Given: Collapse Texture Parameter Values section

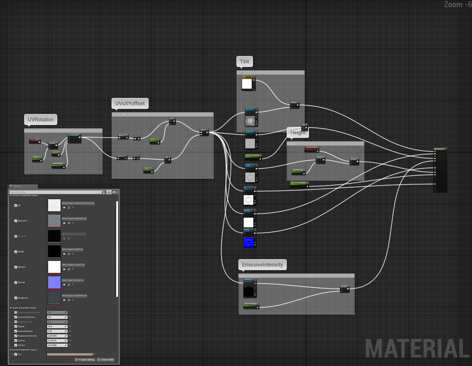Looking at the screenshot, I should coord(10,195).
